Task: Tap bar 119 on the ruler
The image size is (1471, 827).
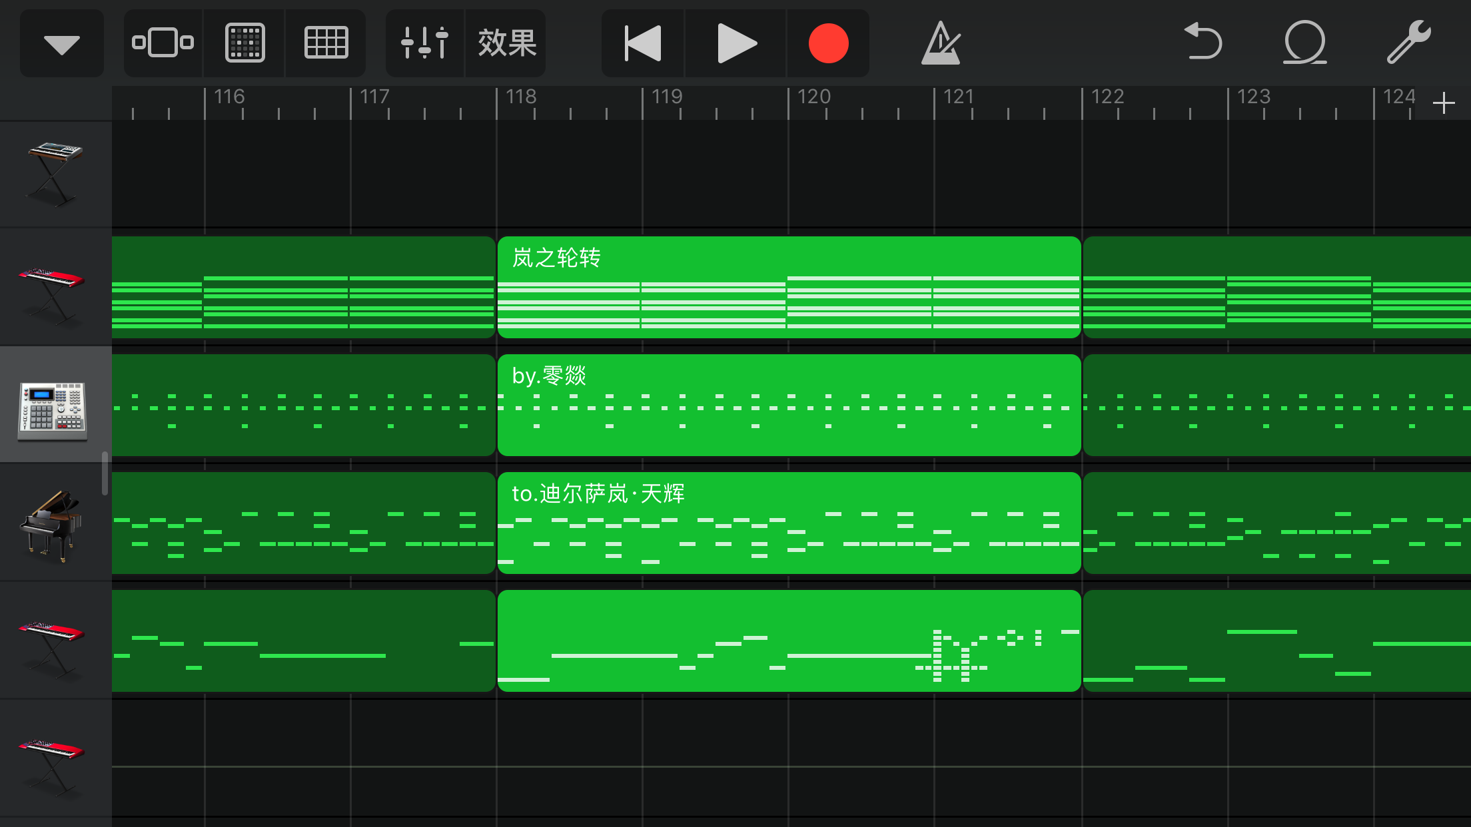Action: point(667,97)
